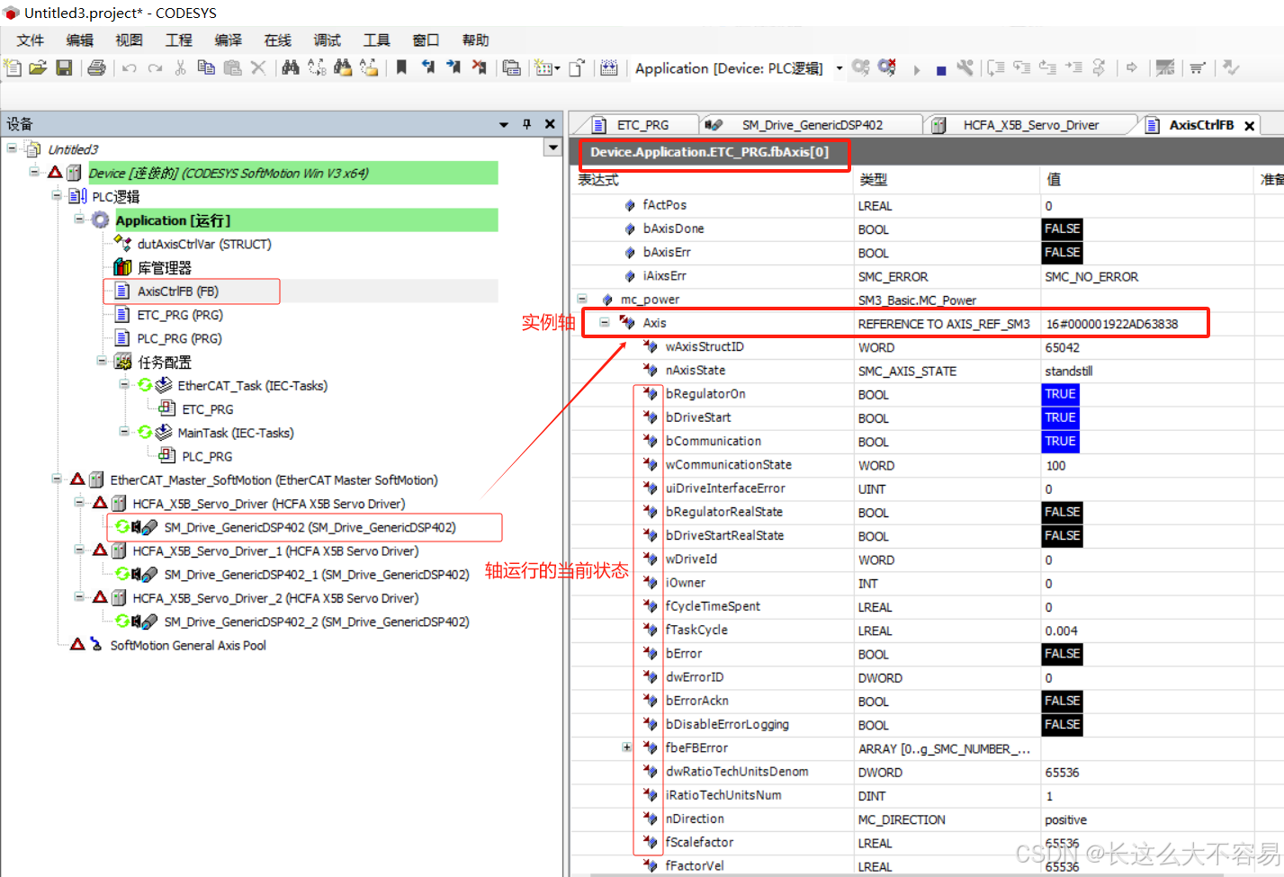Open the Application [Device: PLC逻辑] dropdown arrow
Screen dimensions: 1284x877
pyautogui.click(x=840, y=68)
